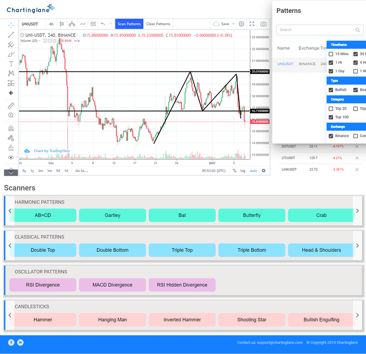366x354 pixels.
Task: Remove DOTUSDT row from watchlist
Action: pyautogui.click(x=357, y=146)
